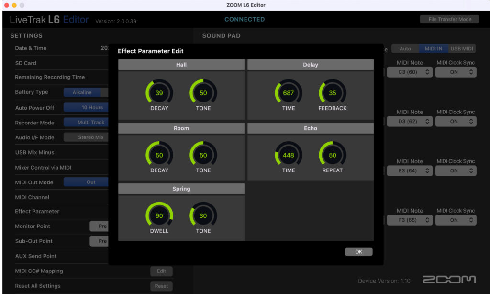Open MIDI Clock Sync dropdown beside C3 (60)

point(456,72)
